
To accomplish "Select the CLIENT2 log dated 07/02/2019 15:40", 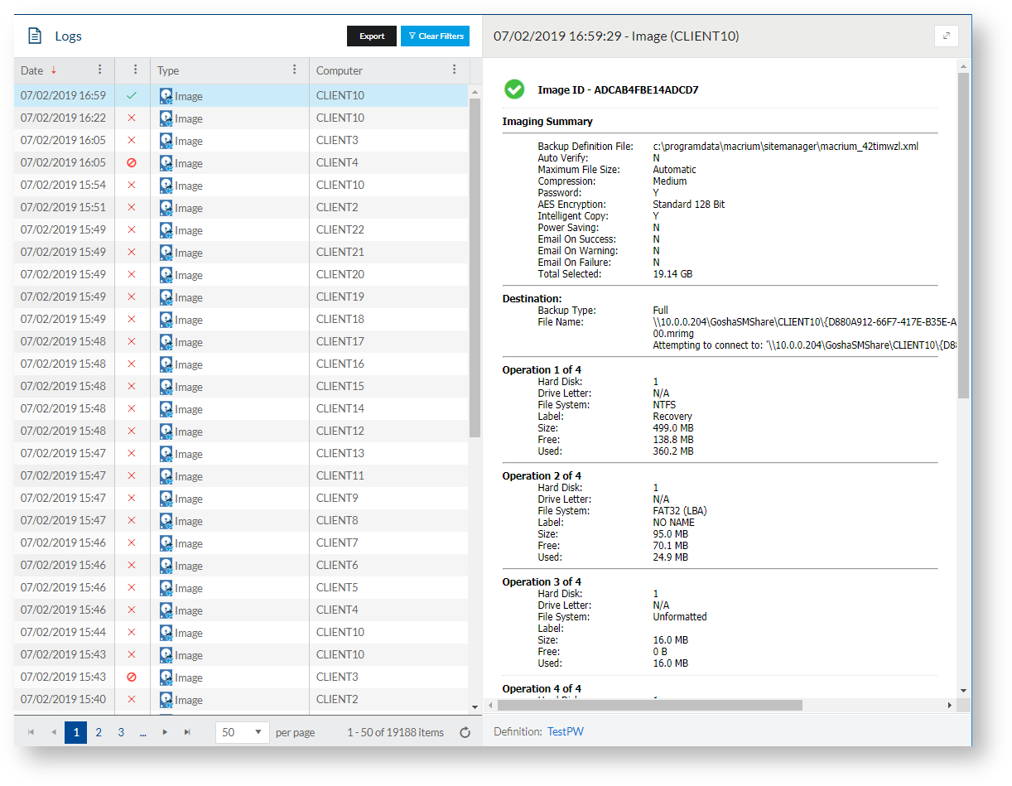I will [x=241, y=699].
